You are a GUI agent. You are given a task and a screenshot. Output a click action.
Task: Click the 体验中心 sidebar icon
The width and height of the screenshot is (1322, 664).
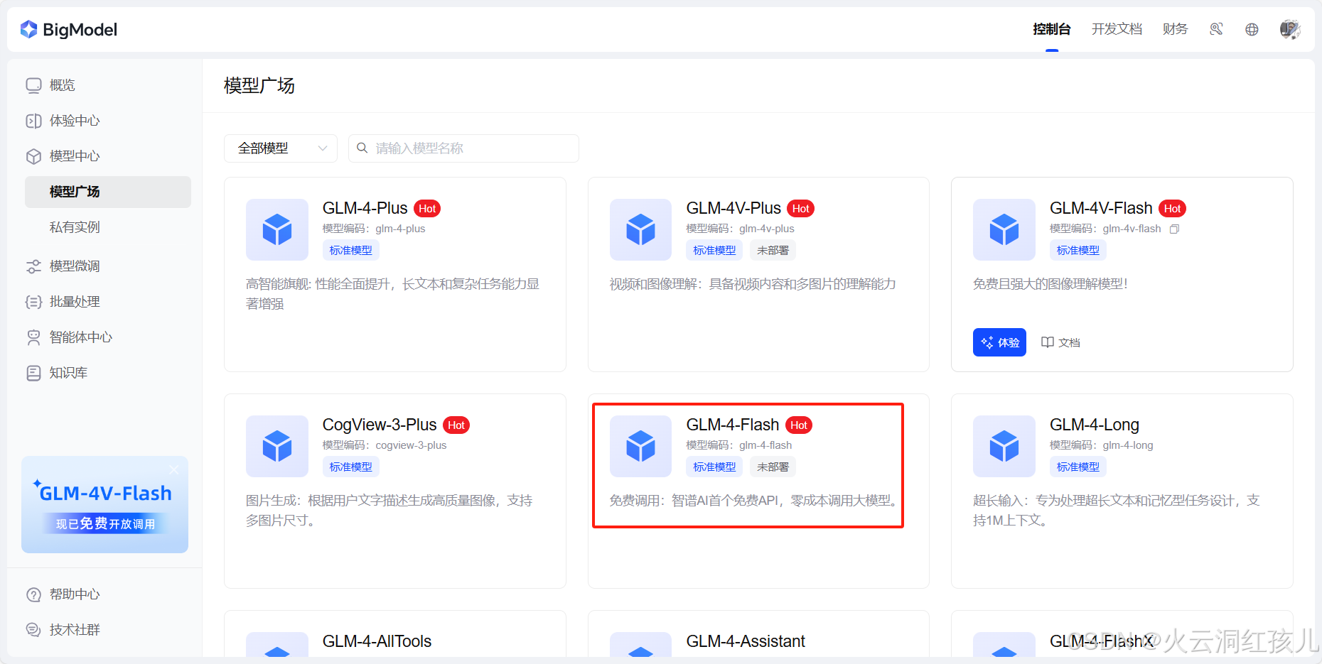(x=34, y=121)
